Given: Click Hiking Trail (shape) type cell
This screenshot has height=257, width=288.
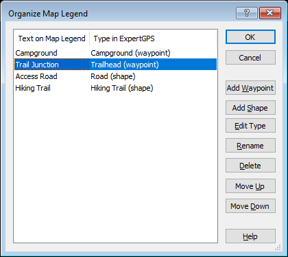Looking at the screenshot, I should point(122,88).
